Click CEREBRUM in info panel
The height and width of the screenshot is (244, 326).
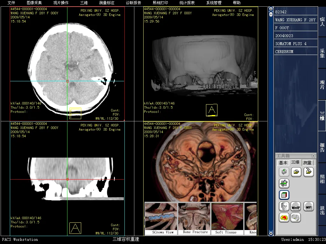coord(284,51)
